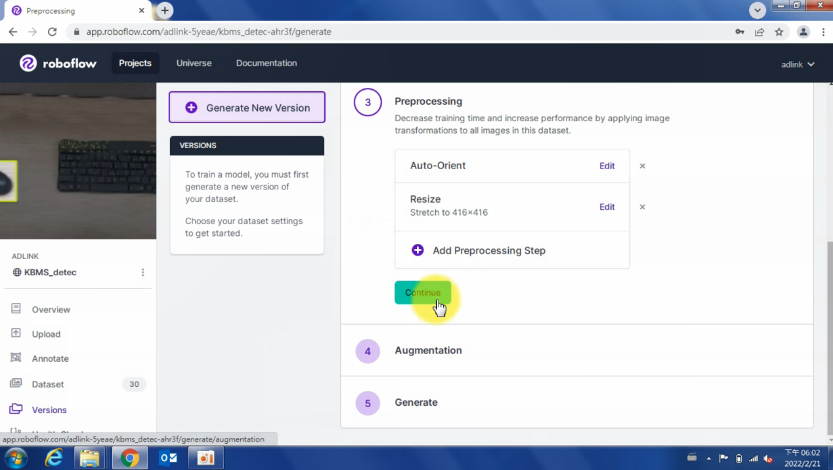
Task: Click the Roboflow logo in header
Action: (58, 63)
